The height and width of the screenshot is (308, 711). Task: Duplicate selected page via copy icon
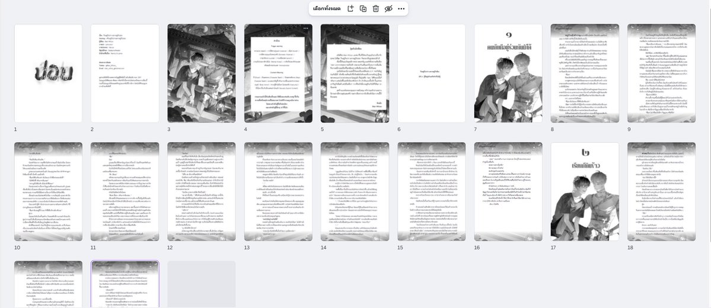pos(363,9)
